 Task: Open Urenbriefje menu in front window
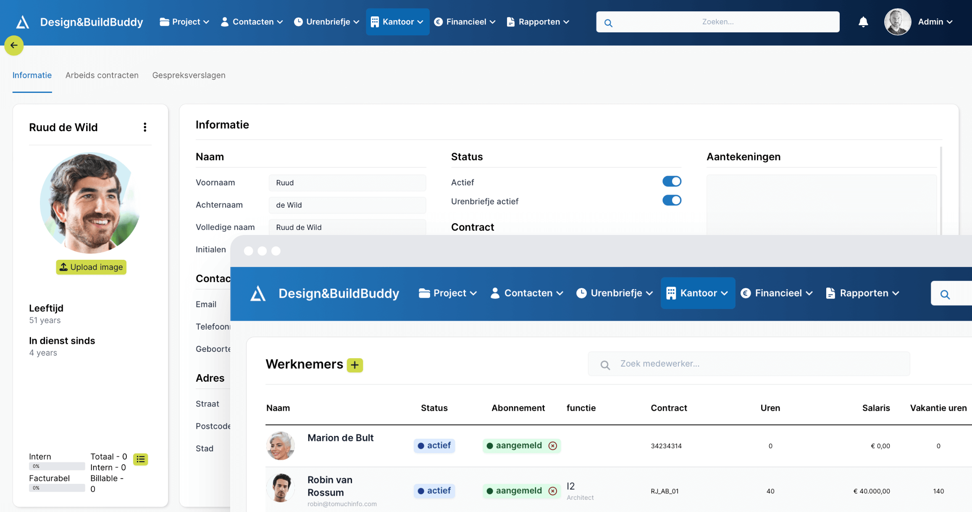click(615, 293)
